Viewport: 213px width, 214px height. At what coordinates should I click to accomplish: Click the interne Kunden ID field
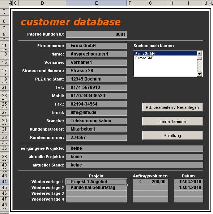tap(96, 34)
